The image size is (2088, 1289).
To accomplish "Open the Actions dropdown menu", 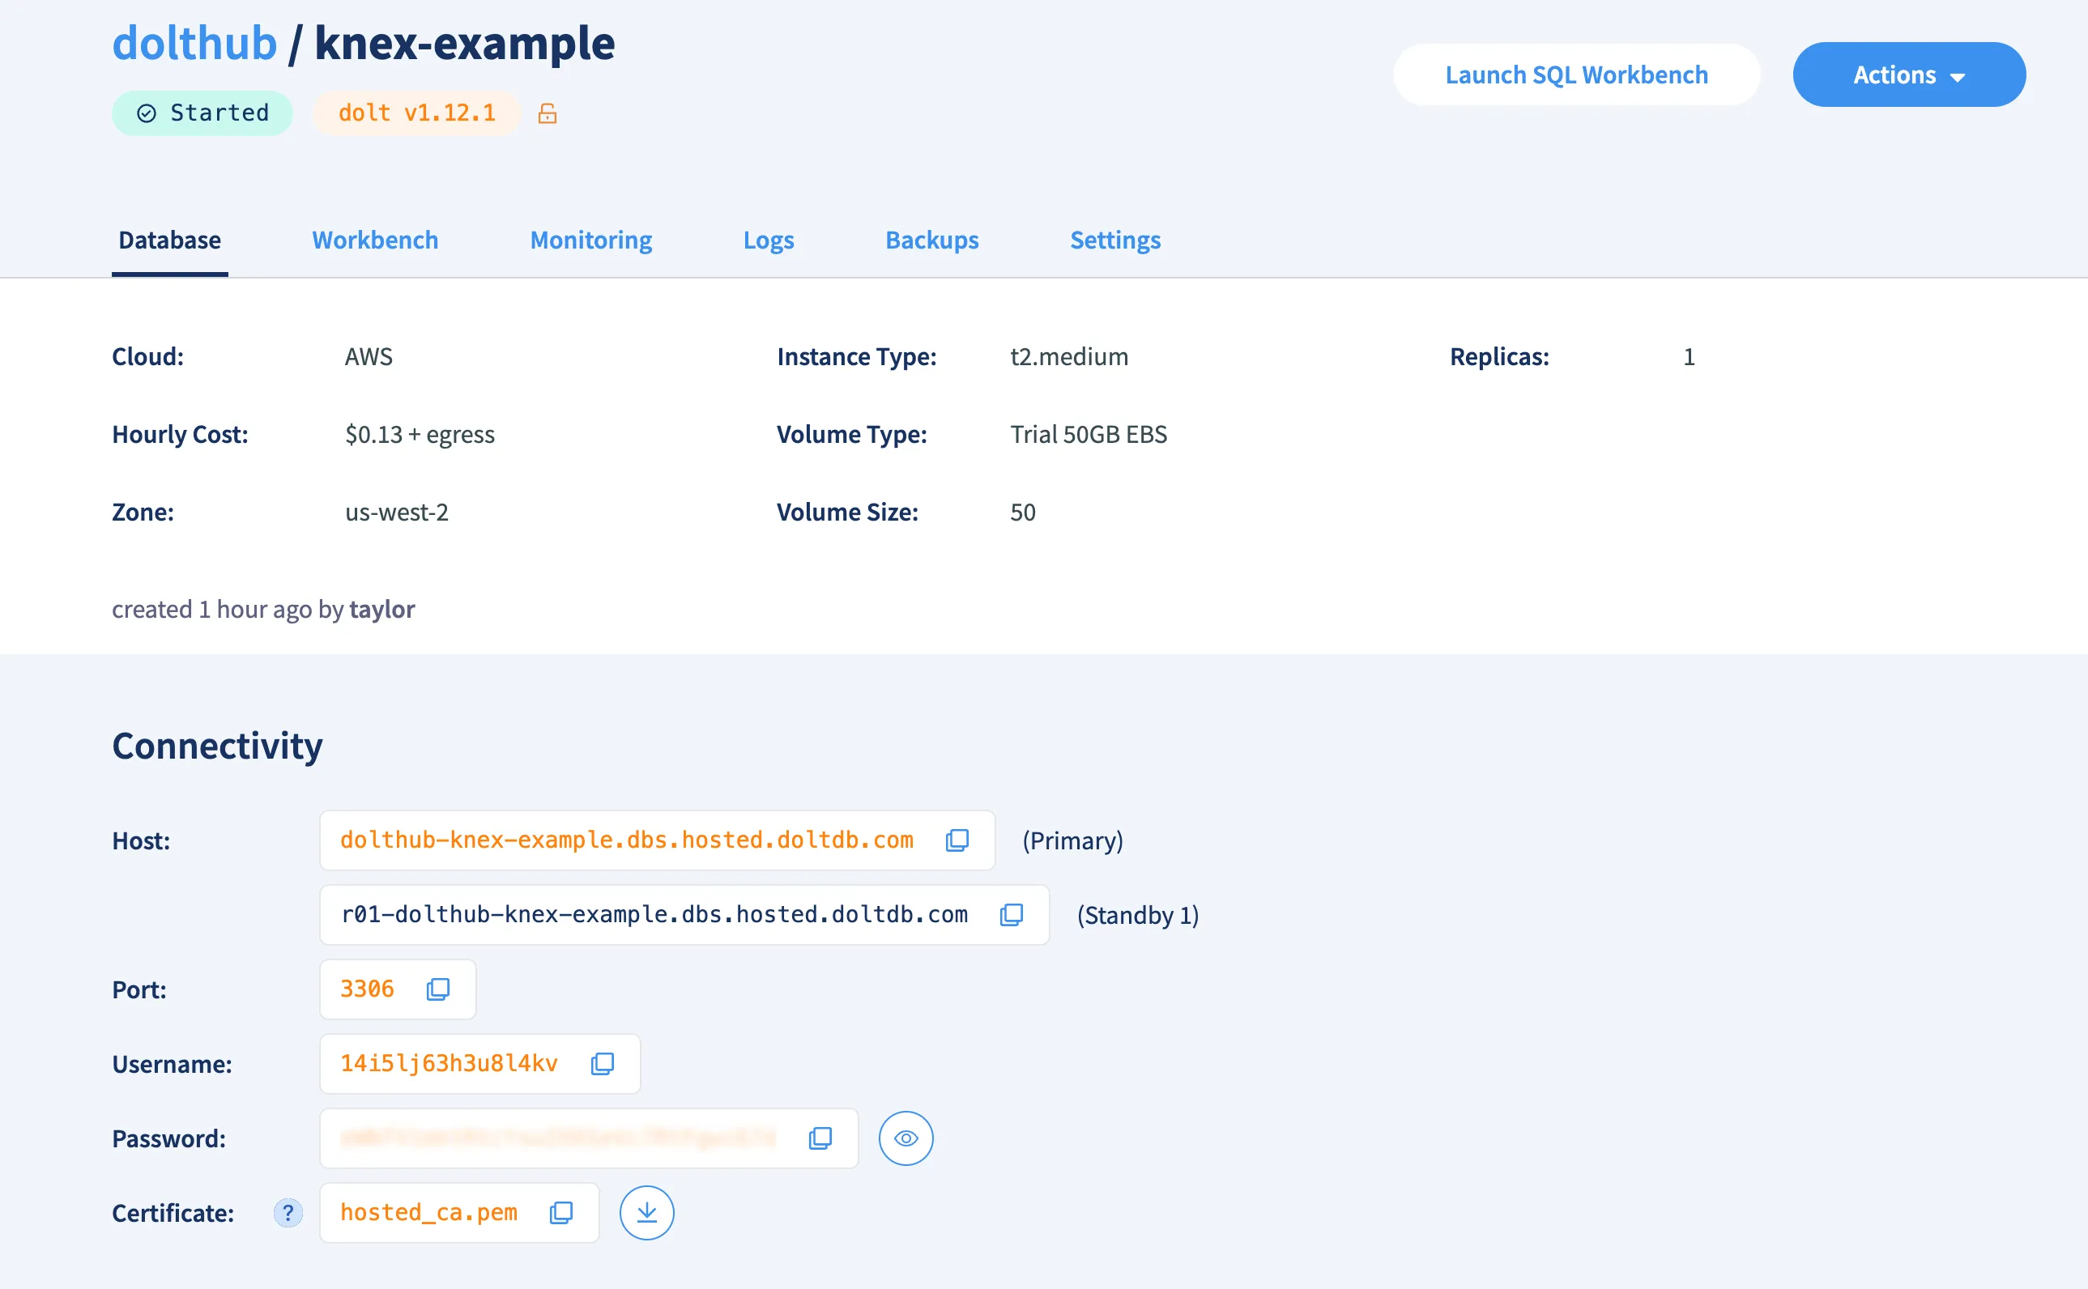I will [x=1908, y=75].
